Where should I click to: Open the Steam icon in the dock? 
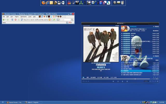[x=77, y=3]
